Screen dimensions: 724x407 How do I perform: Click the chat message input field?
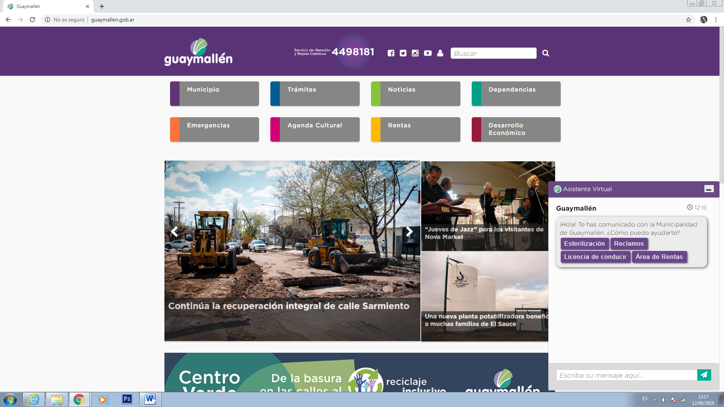[626, 375]
